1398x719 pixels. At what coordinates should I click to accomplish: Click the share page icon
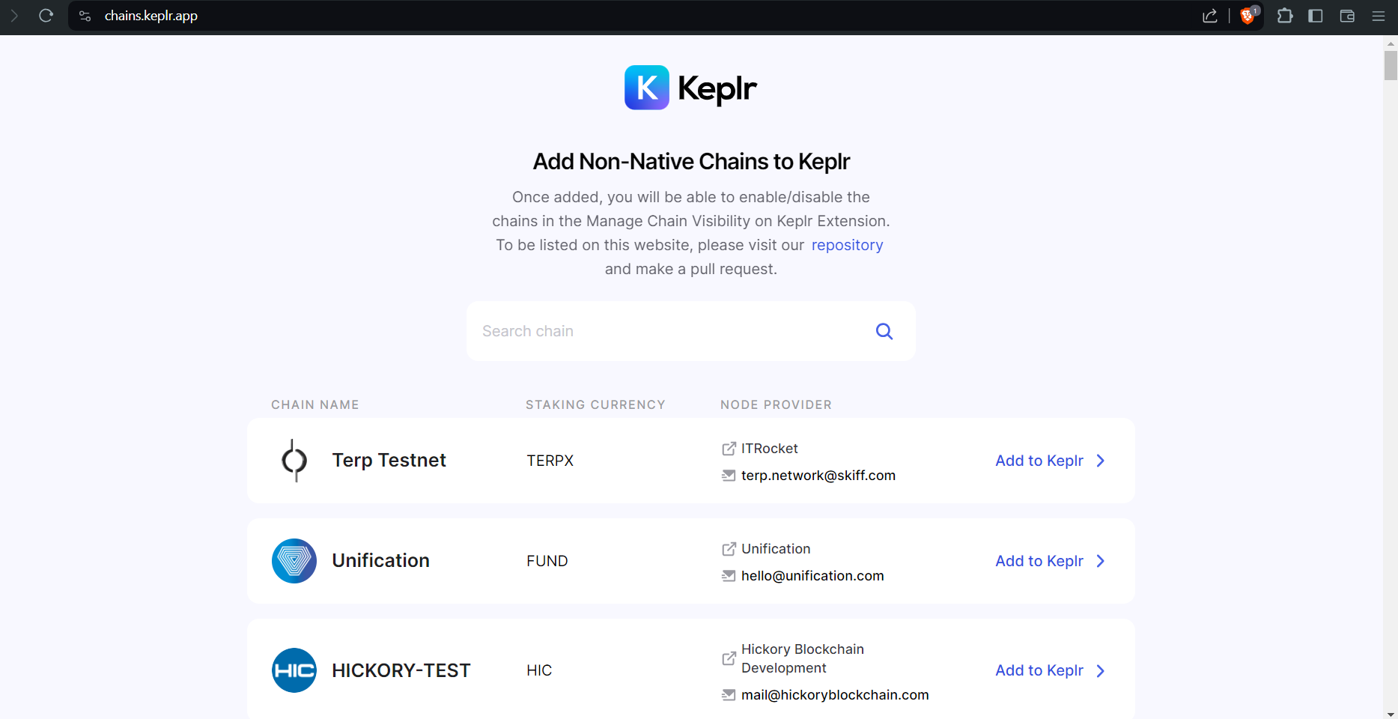click(x=1210, y=16)
